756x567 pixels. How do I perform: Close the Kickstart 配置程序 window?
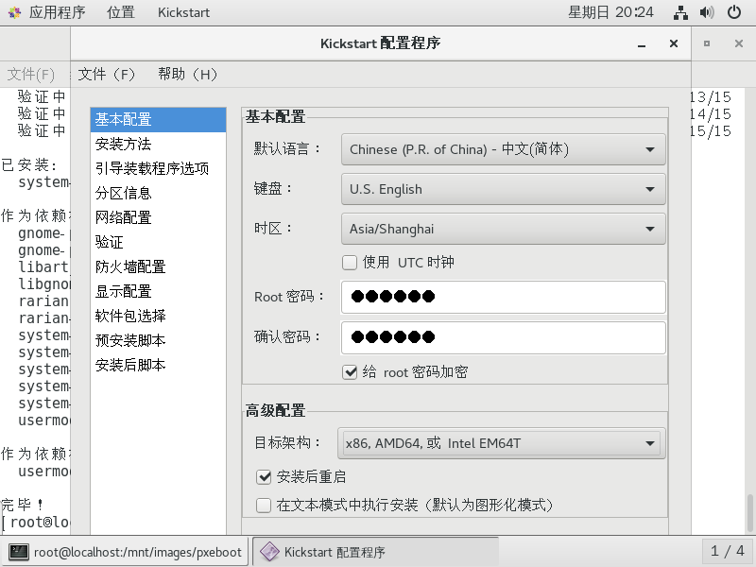[674, 43]
